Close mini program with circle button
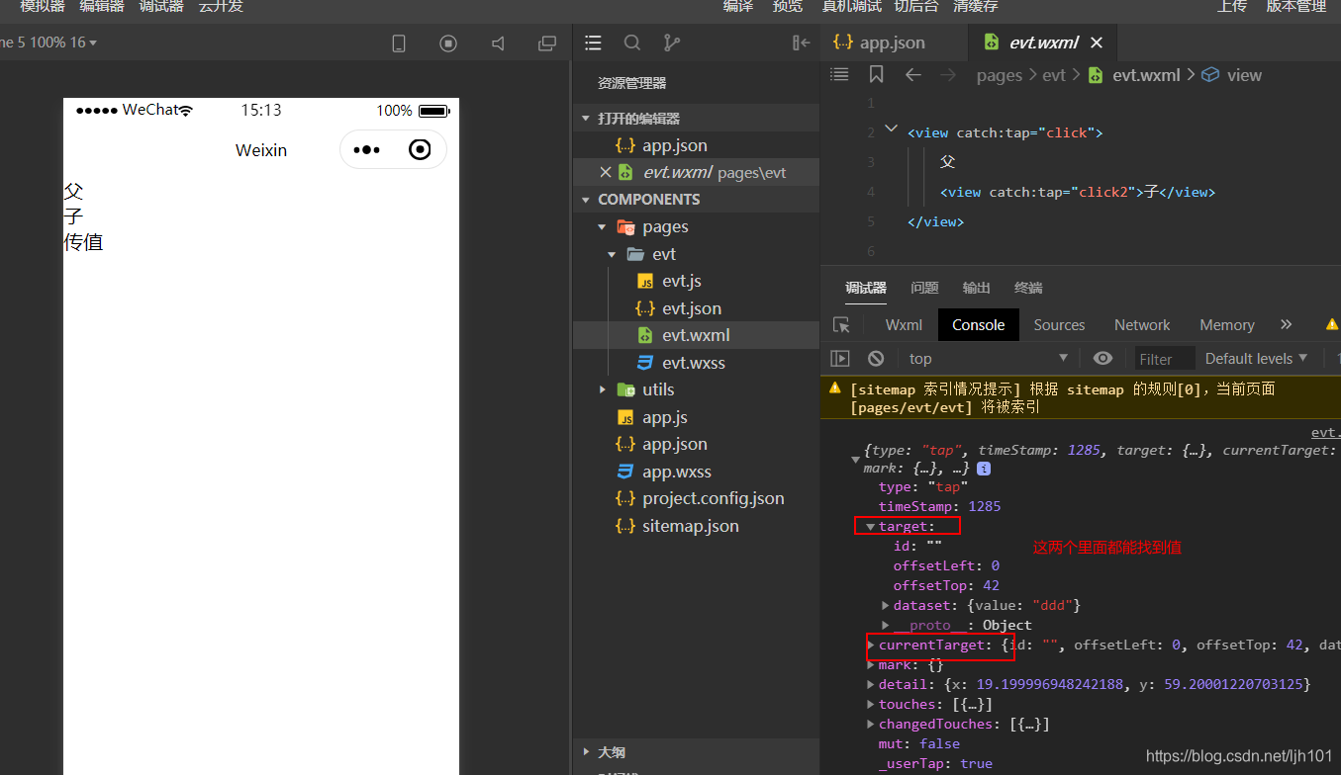Screen dimensions: 1341x775 point(420,149)
